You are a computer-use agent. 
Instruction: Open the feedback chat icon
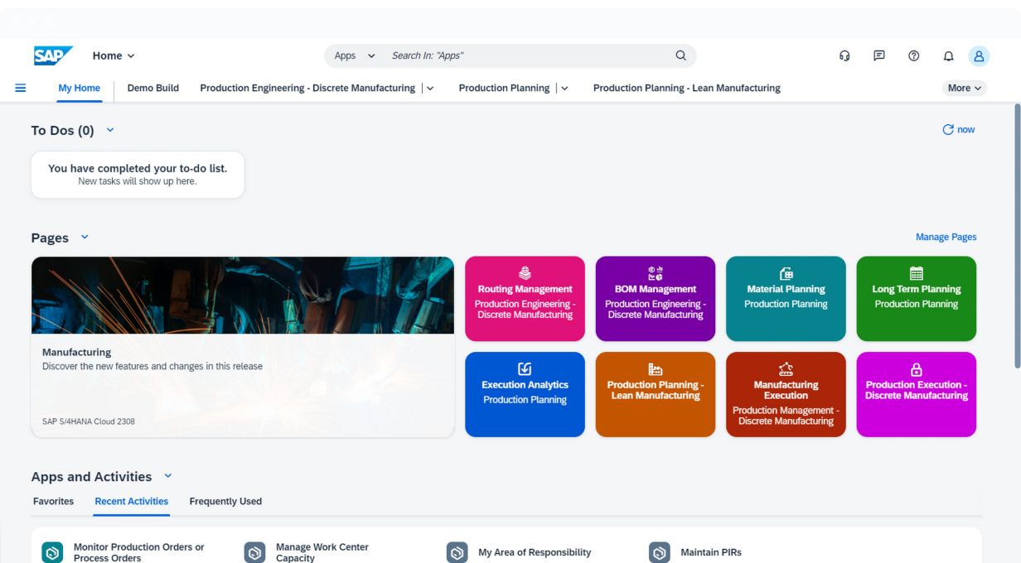(878, 55)
